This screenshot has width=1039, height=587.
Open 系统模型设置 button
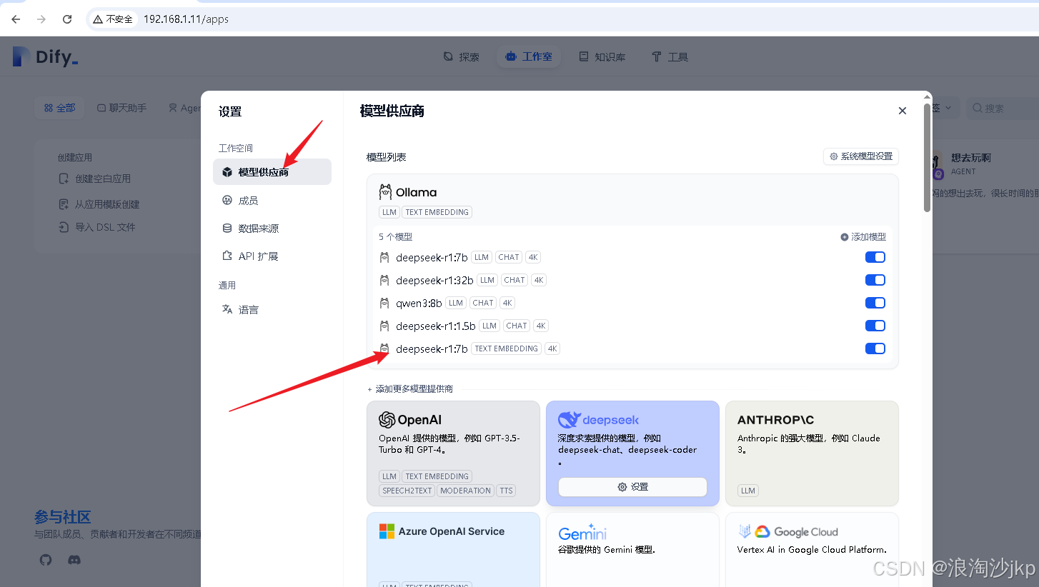pyautogui.click(x=861, y=156)
